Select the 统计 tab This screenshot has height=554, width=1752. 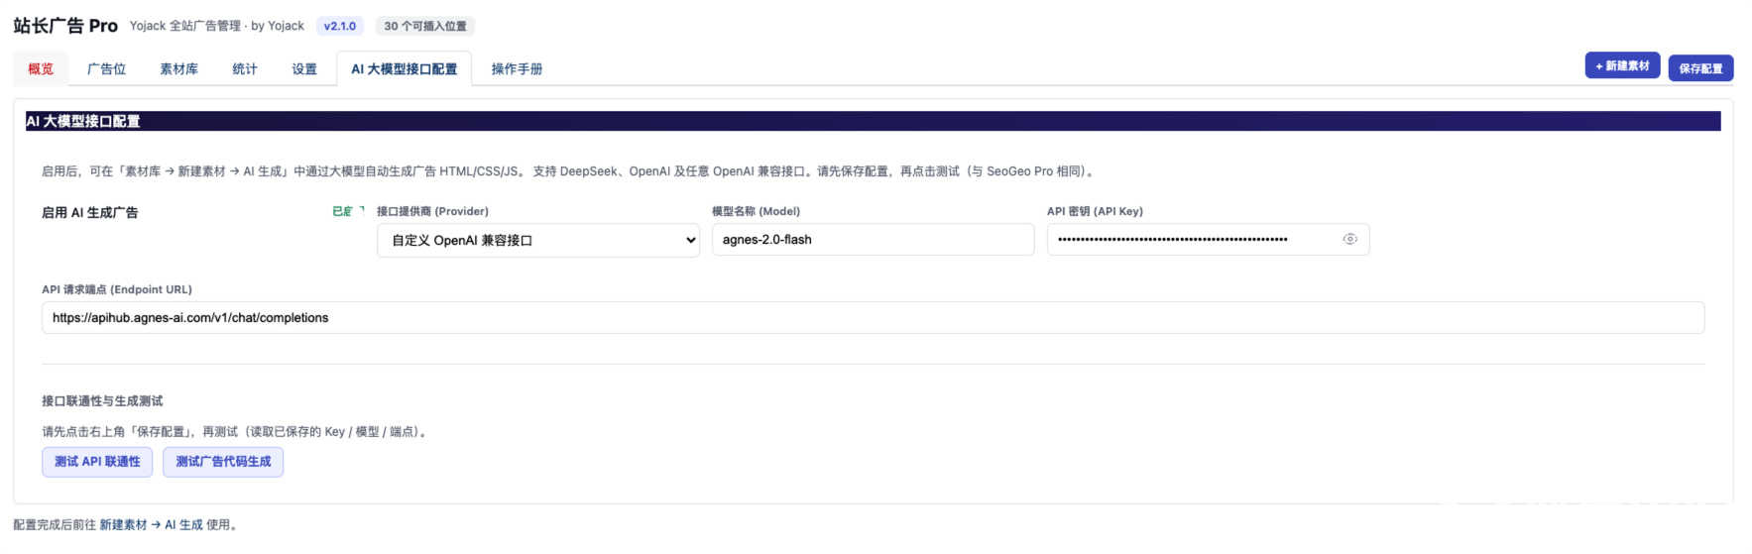point(245,68)
